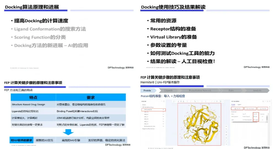The width and height of the screenshot is (273, 149).
Task: Select the Perturbation Network workflow step
Action: pos(200,91)
